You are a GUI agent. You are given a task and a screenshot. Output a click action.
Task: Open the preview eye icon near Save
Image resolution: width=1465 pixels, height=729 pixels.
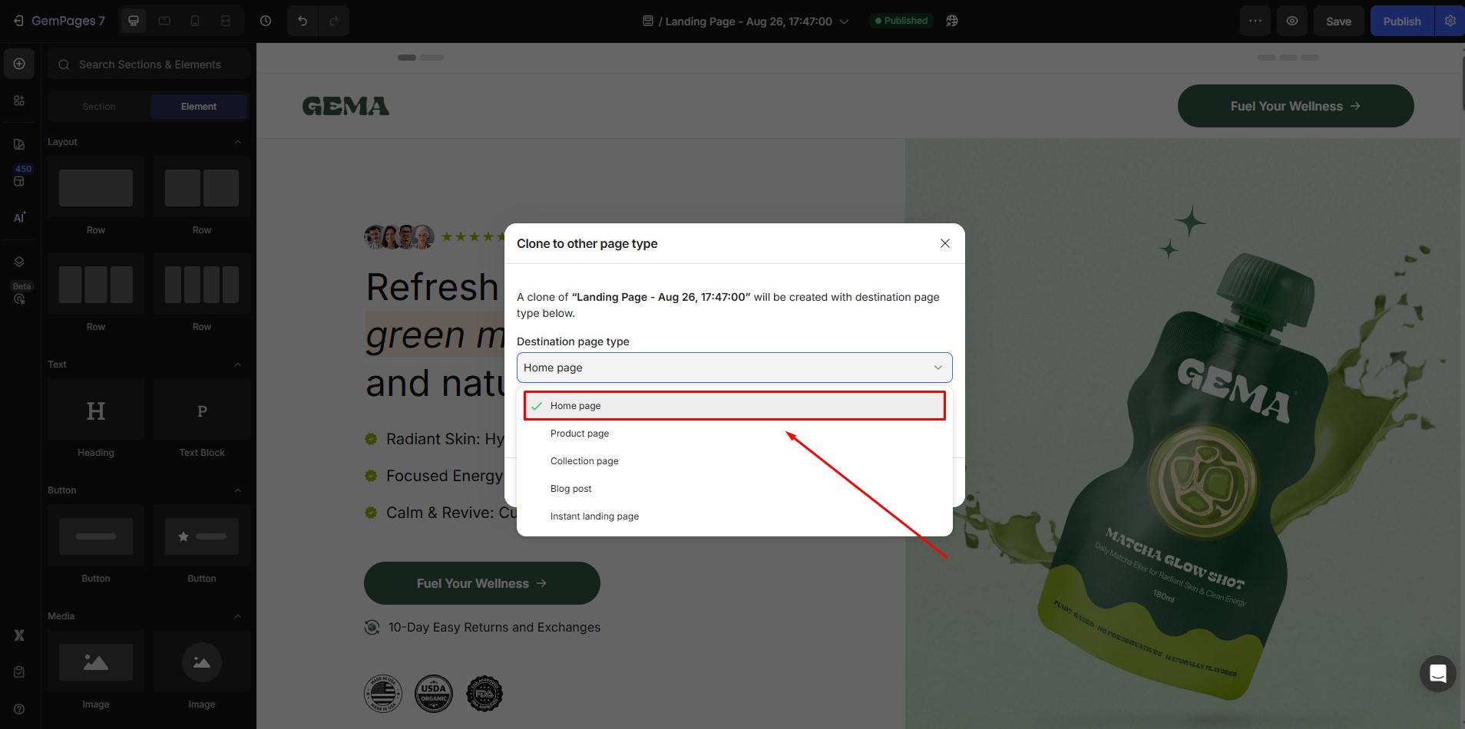tap(1292, 21)
